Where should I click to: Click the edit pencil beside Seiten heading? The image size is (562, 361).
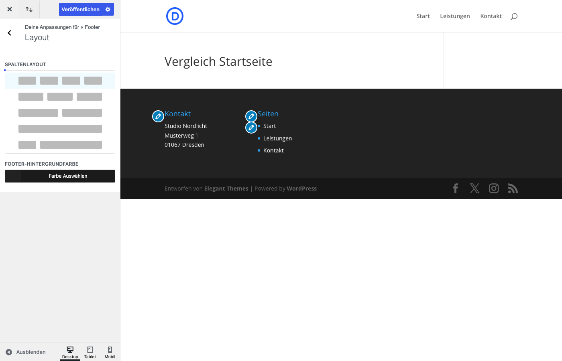[x=251, y=116]
